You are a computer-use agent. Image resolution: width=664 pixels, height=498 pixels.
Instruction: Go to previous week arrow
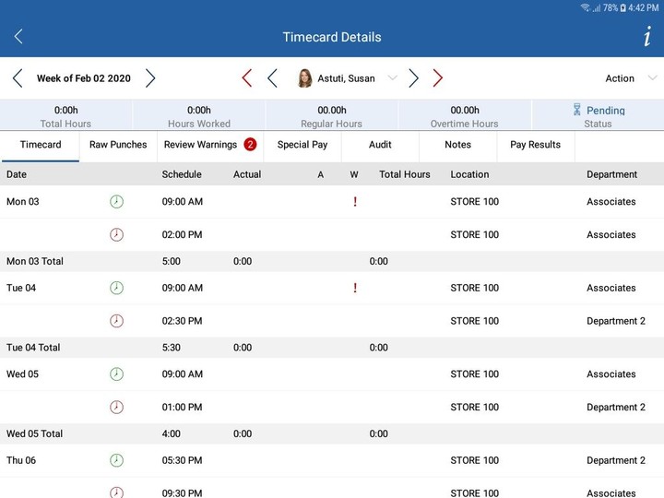point(18,78)
